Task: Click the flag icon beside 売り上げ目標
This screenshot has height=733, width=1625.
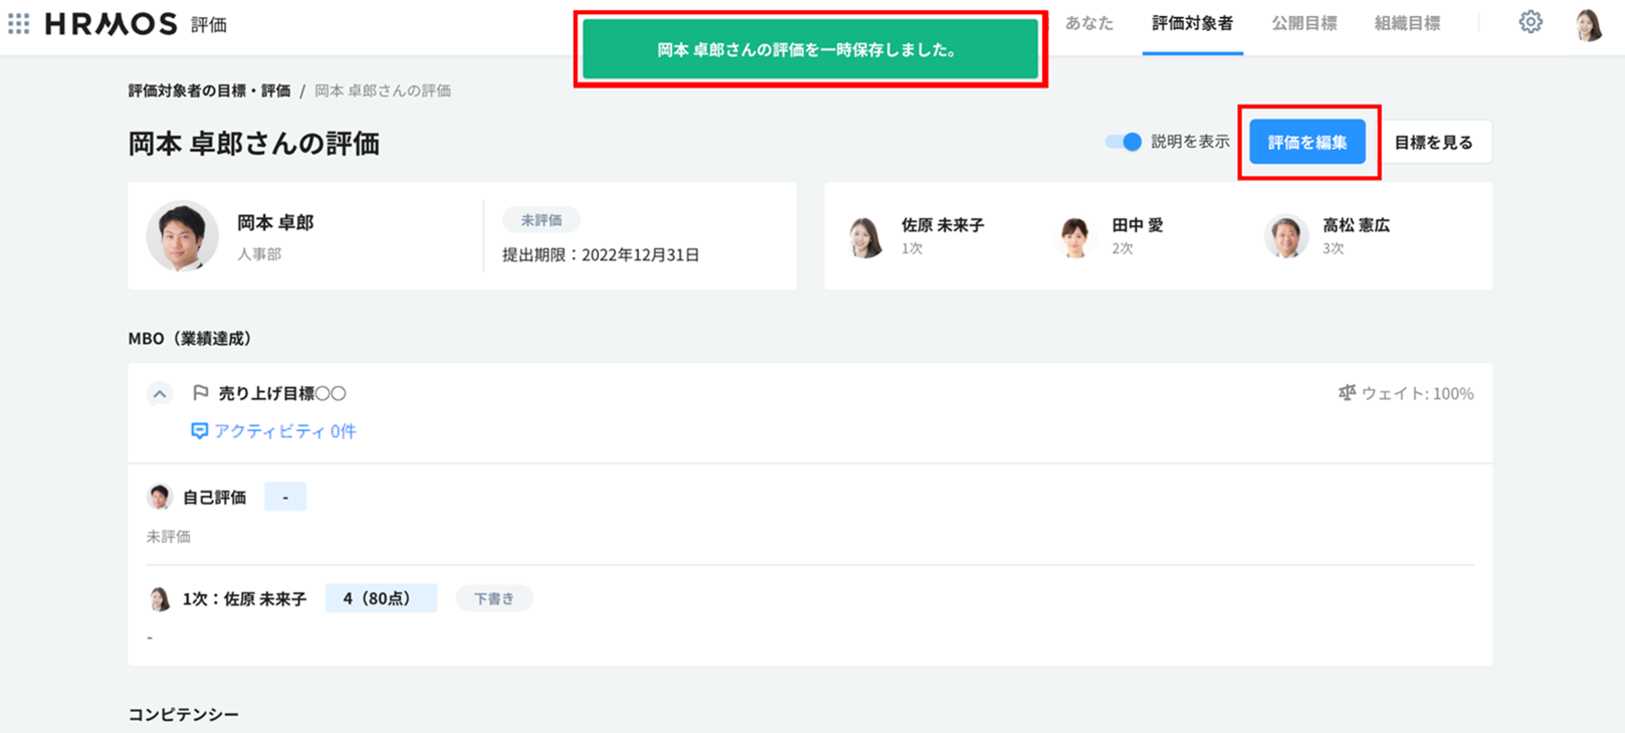Action: [201, 393]
